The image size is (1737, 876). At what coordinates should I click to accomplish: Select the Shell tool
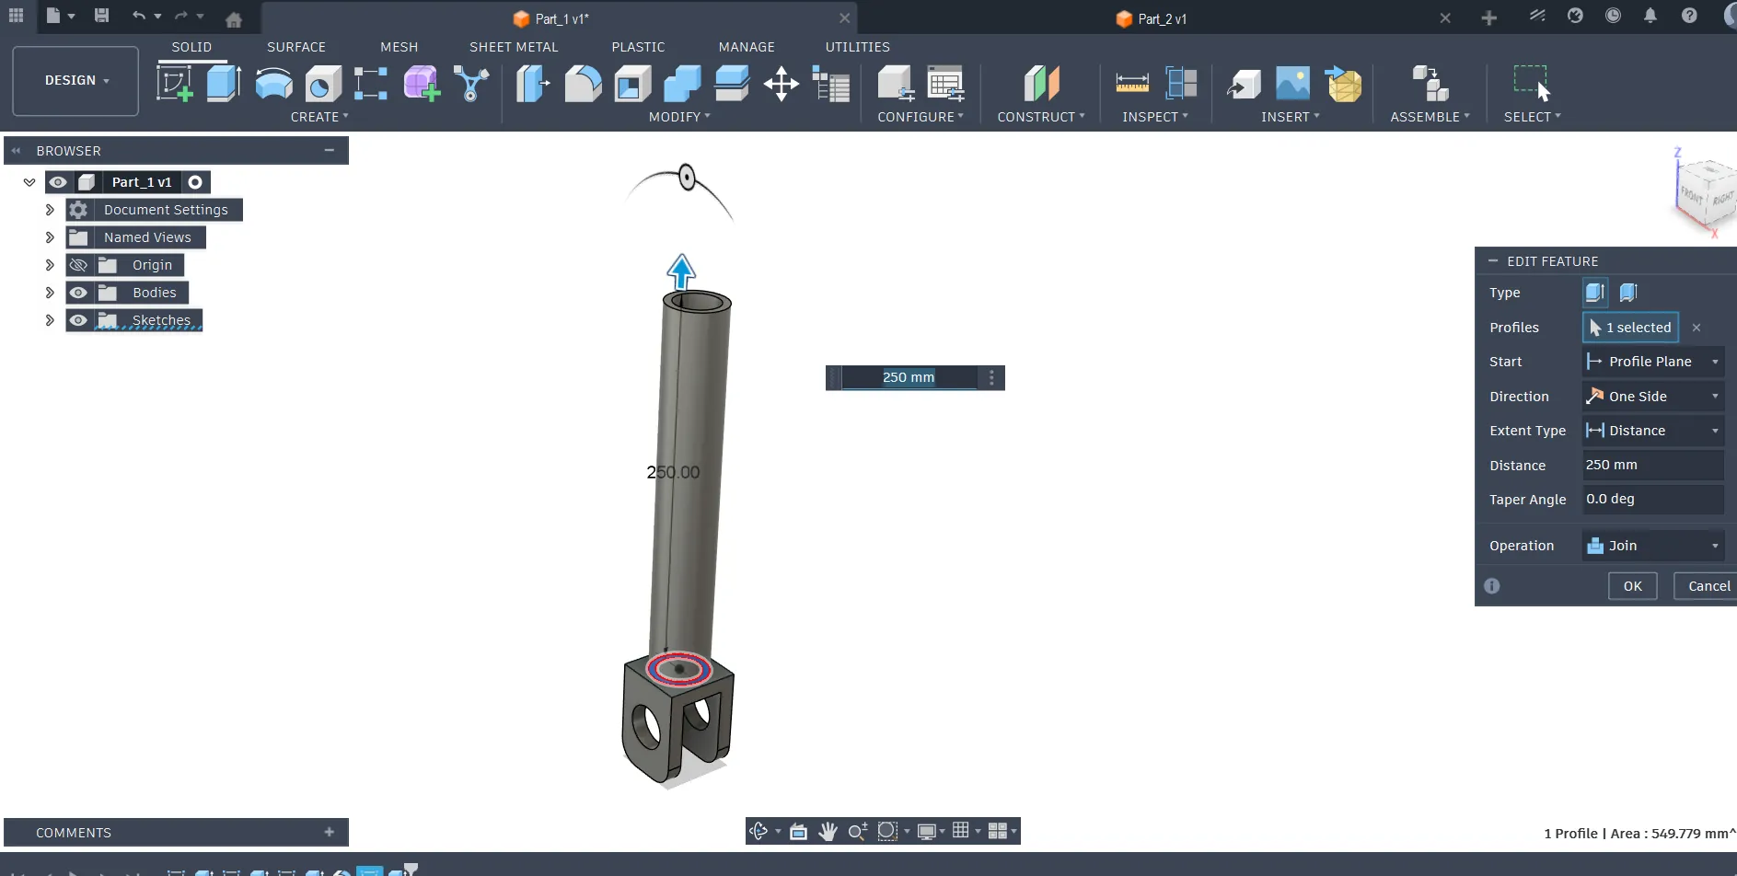632,84
